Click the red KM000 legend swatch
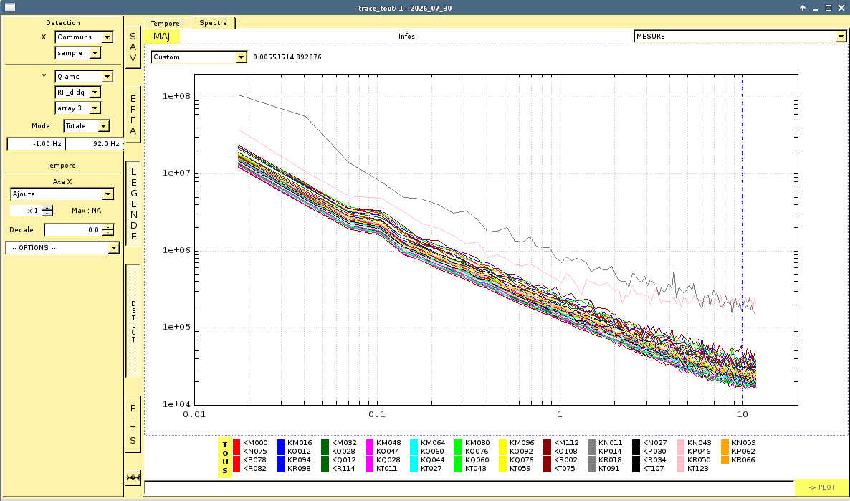The image size is (850, 501). click(x=237, y=443)
